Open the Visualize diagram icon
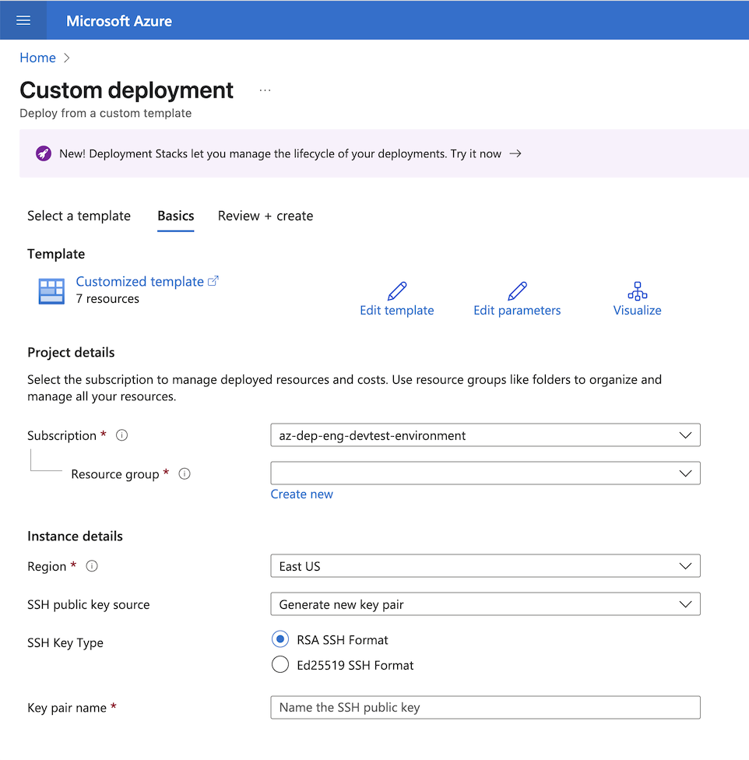Screen dimensions: 749x760 [637, 292]
